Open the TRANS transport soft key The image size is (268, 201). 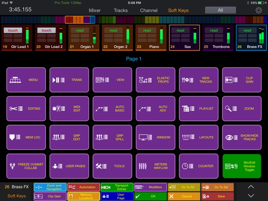click(69, 80)
